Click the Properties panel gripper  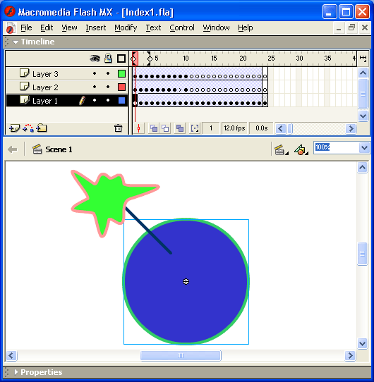click(6, 372)
